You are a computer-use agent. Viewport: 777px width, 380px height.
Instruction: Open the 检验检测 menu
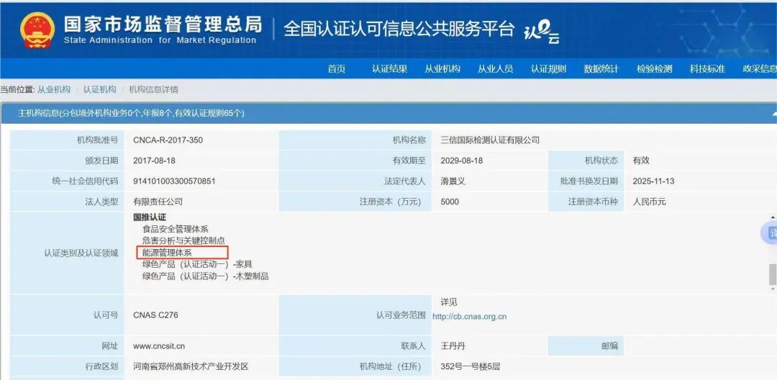click(654, 69)
